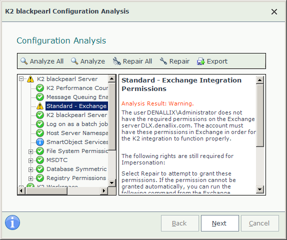The width and height of the screenshot is (287, 240).
Task: Click the Analyze magnifier icon
Action: click(74, 61)
